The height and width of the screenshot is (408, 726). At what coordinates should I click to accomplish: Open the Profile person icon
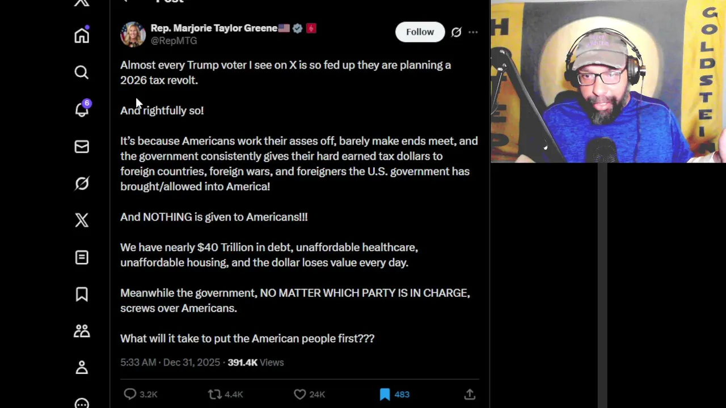[82, 368]
